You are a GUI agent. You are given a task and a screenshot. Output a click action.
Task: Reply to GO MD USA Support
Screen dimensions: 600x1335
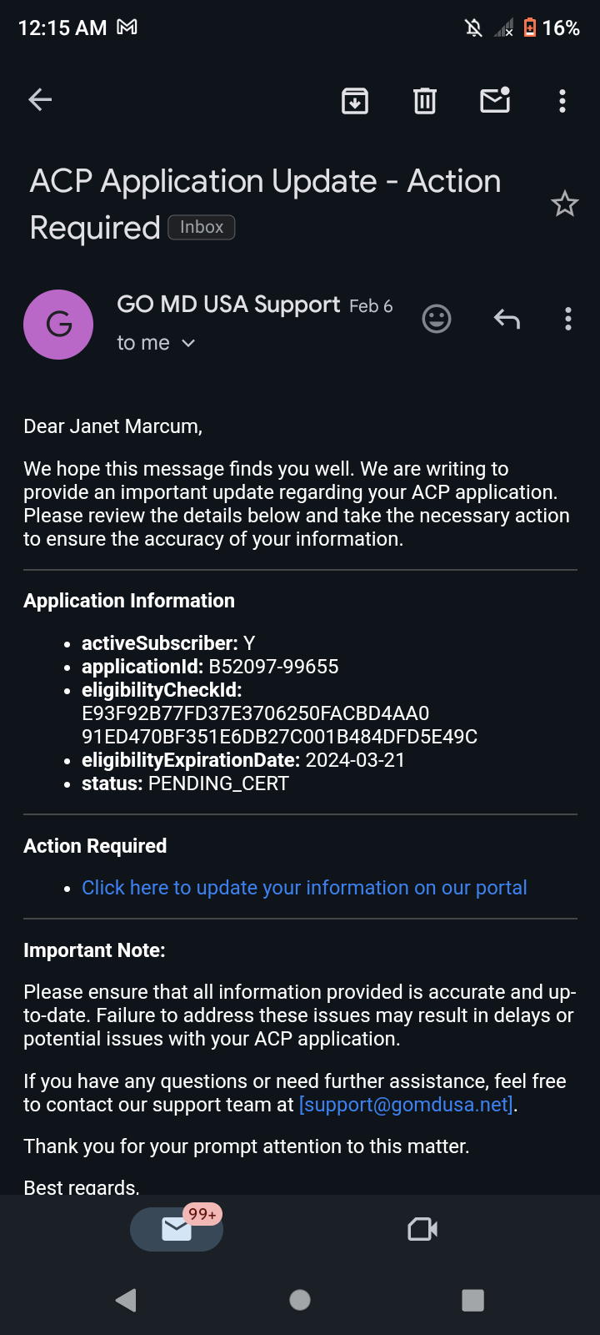[507, 319]
